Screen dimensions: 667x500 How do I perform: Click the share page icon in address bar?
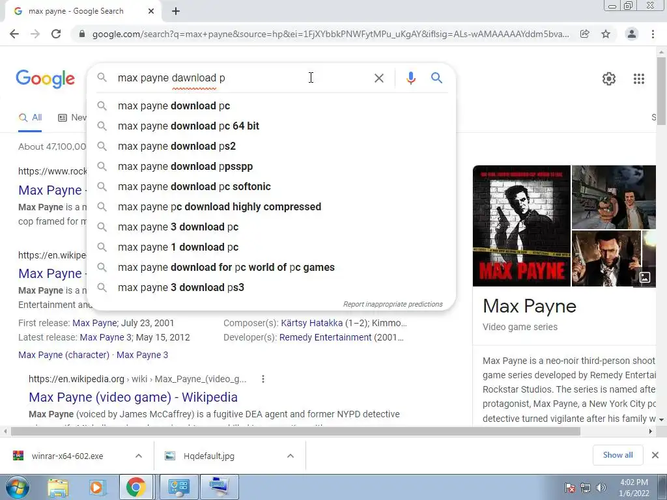tap(585, 34)
